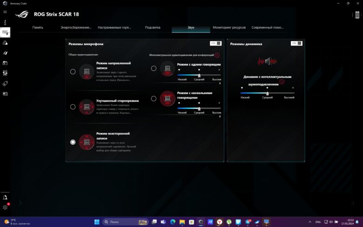Show info for conference noise cancellation

(x=217, y=55)
